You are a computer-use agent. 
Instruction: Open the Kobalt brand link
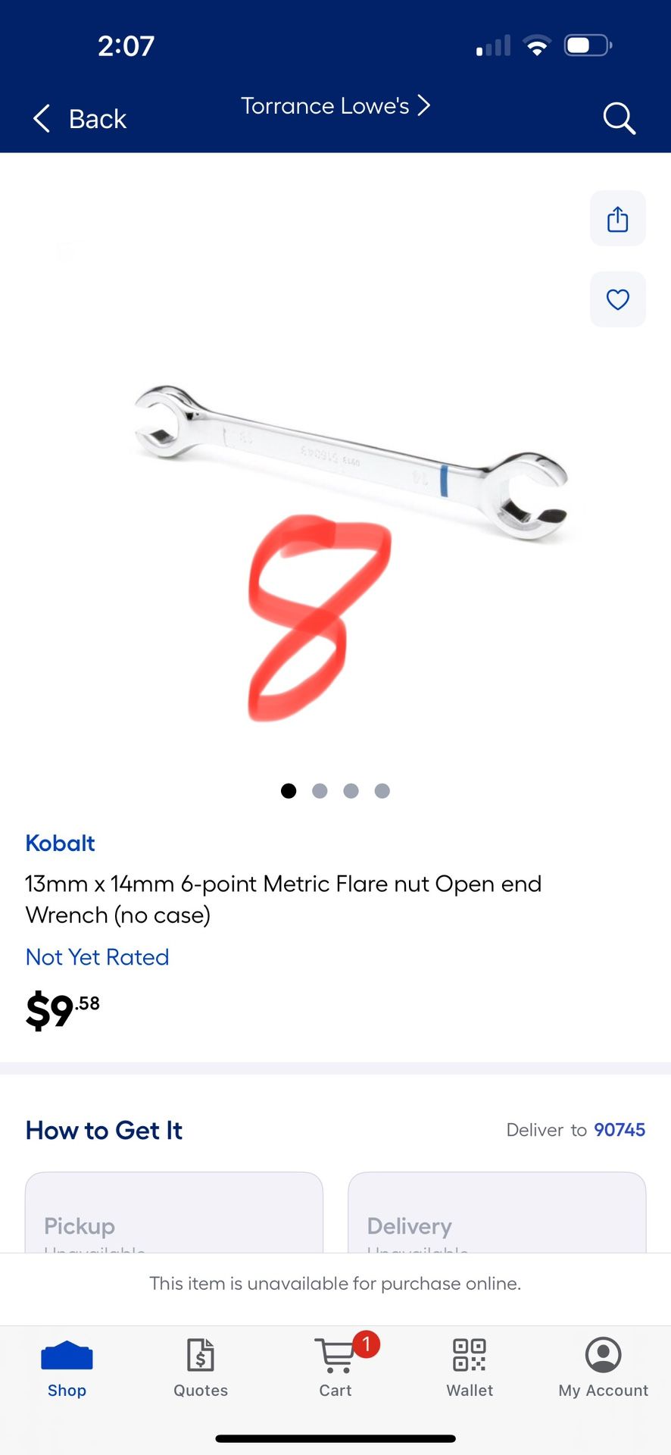(x=60, y=843)
